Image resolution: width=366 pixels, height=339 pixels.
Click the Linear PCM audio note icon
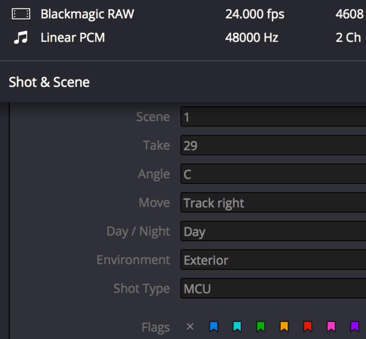coord(20,37)
